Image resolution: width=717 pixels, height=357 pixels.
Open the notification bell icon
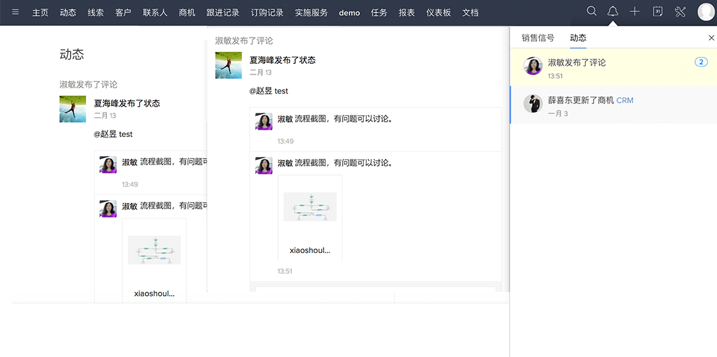[613, 11]
